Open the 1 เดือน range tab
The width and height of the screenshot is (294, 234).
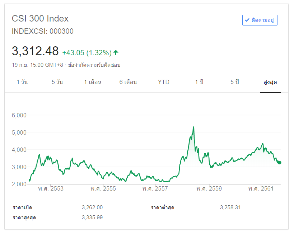pyautogui.click(x=93, y=82)
